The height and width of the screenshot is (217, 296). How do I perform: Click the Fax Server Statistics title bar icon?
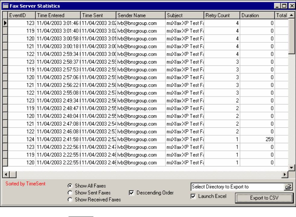[6, 6]
